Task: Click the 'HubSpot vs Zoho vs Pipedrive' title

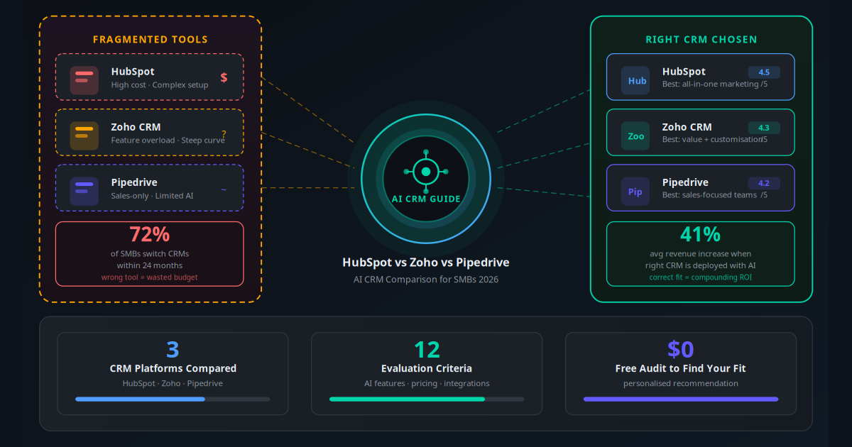Action: point(426,263)
